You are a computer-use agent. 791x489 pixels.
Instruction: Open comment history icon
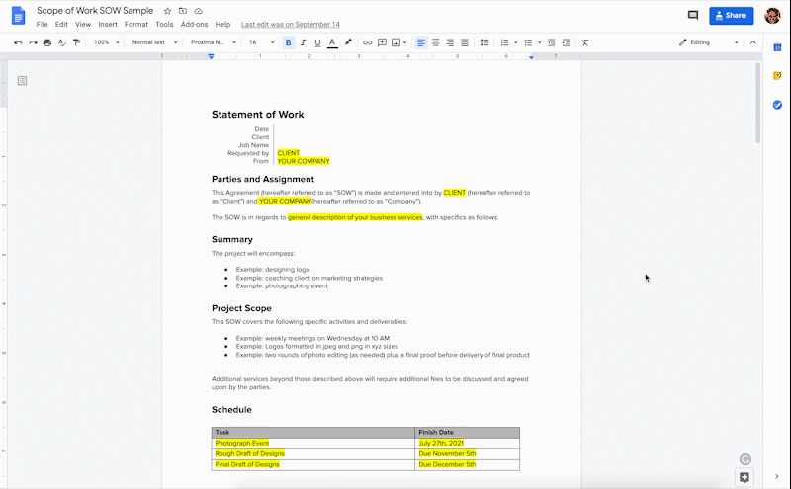[693, 15]
